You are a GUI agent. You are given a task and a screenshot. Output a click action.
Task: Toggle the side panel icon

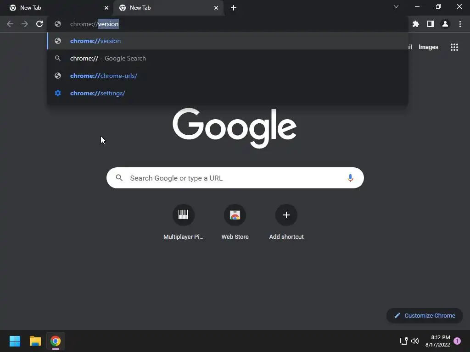coord(431,24)
